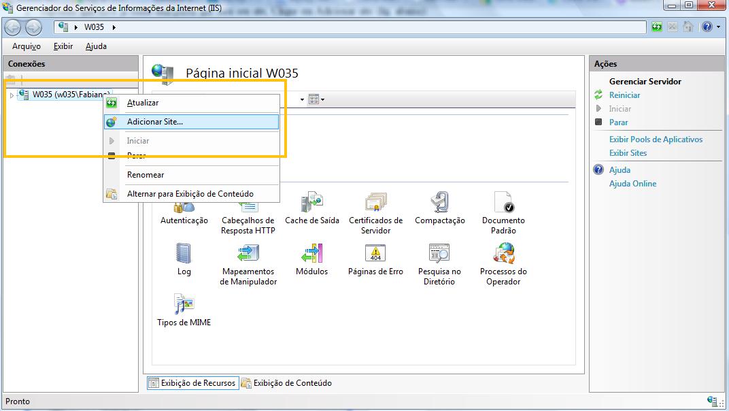This screenshot has width=729, height=411.
Task: Click Ajuda link in Ações pane
Action: pyautogui.click(x=620, y=170)
